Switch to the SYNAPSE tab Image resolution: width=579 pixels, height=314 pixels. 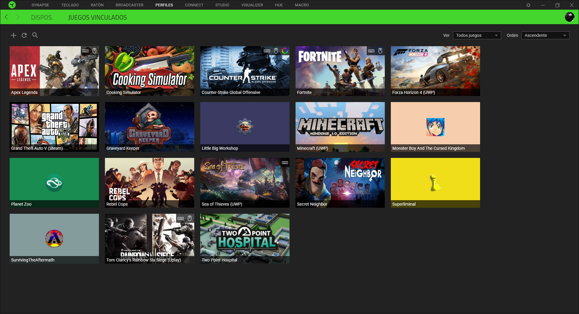point(40,5)
